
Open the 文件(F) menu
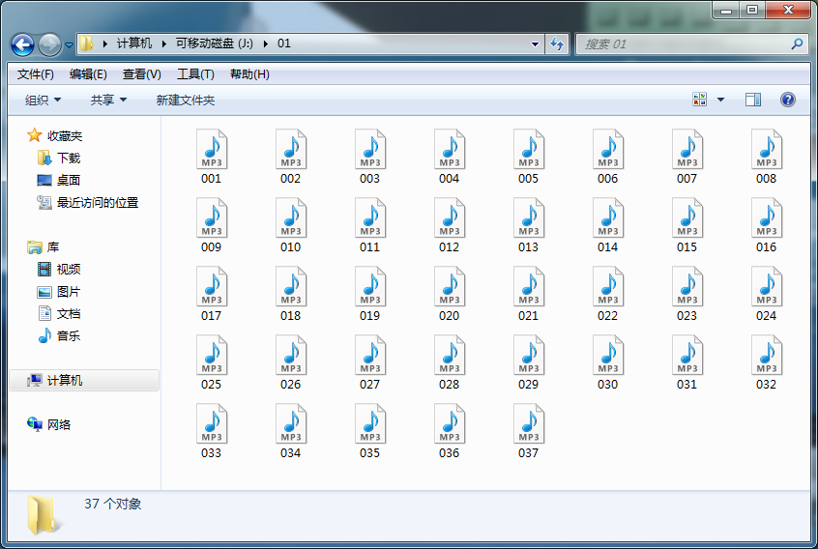coord(36,74)
